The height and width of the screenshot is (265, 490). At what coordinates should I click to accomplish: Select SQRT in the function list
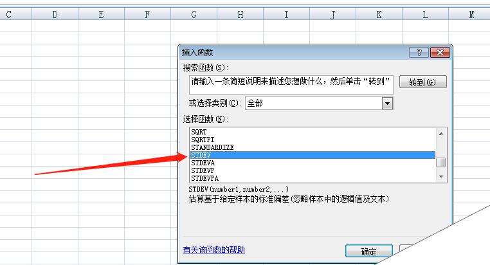(313, 132)
